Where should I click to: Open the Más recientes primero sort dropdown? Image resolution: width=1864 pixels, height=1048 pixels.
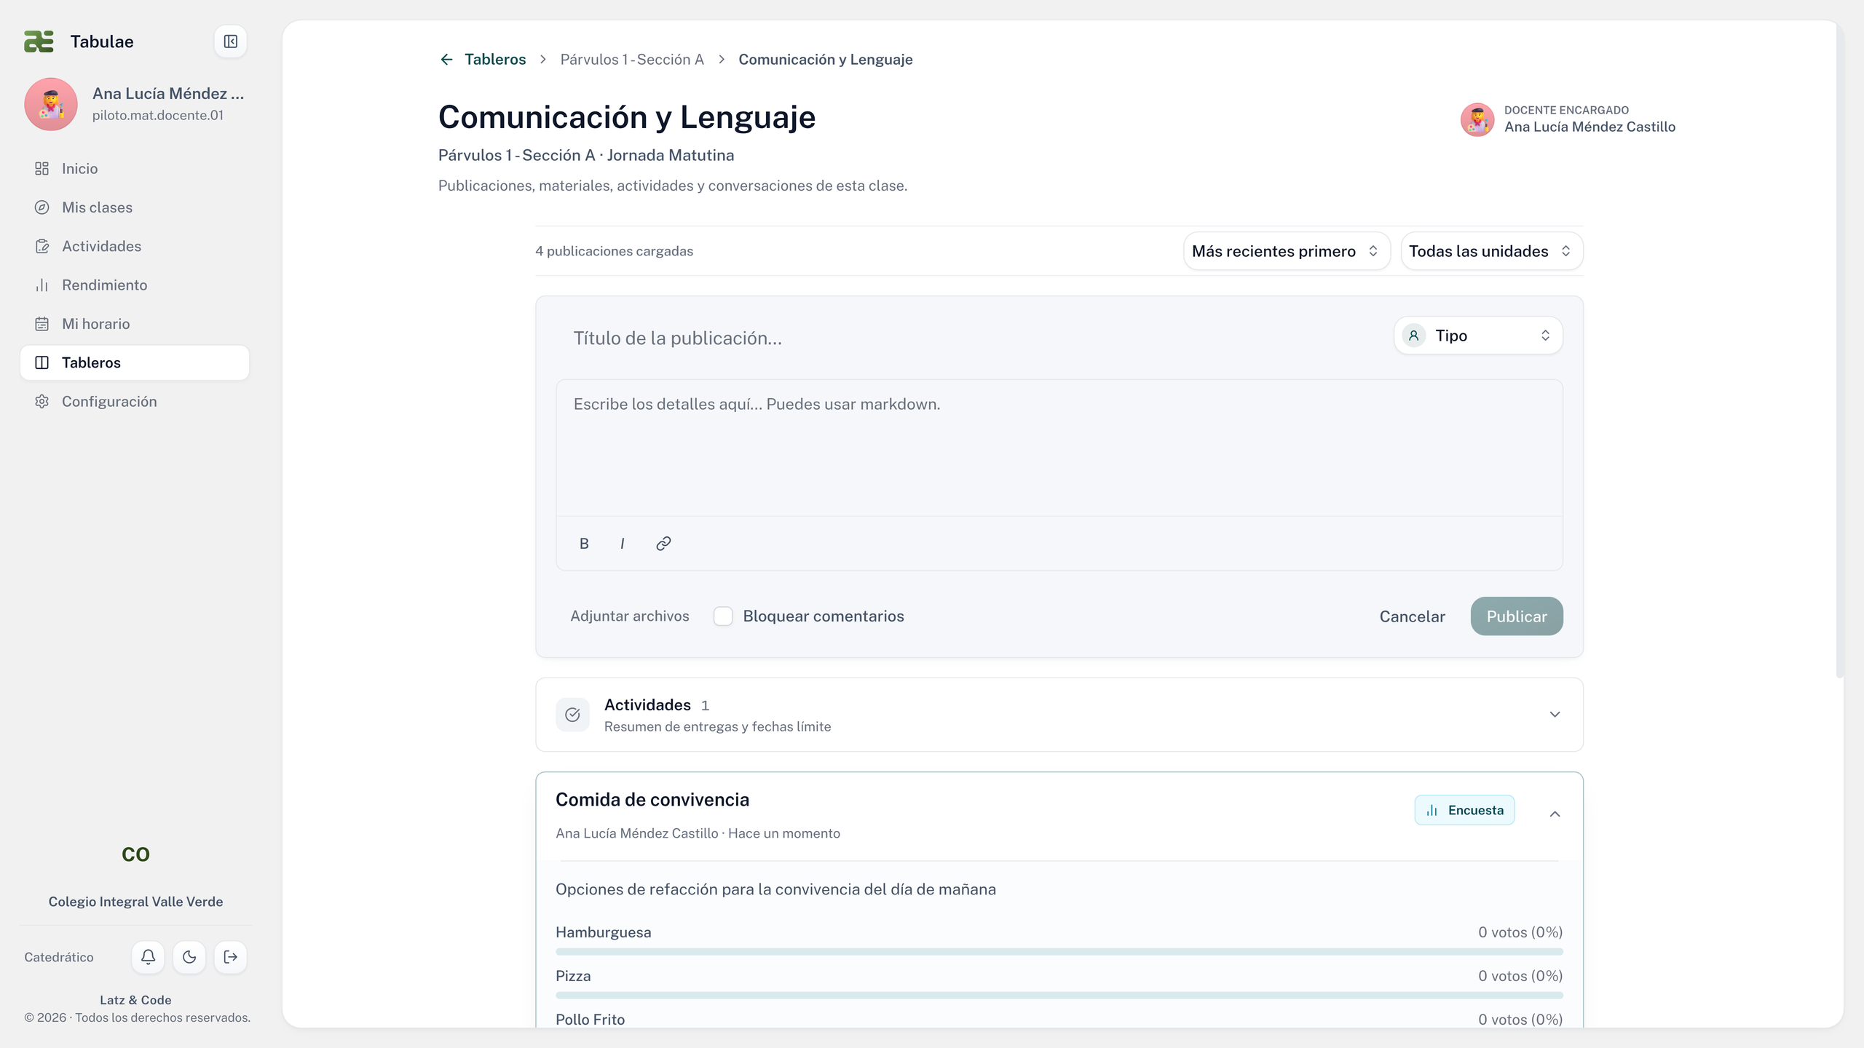pos(1287,251)
